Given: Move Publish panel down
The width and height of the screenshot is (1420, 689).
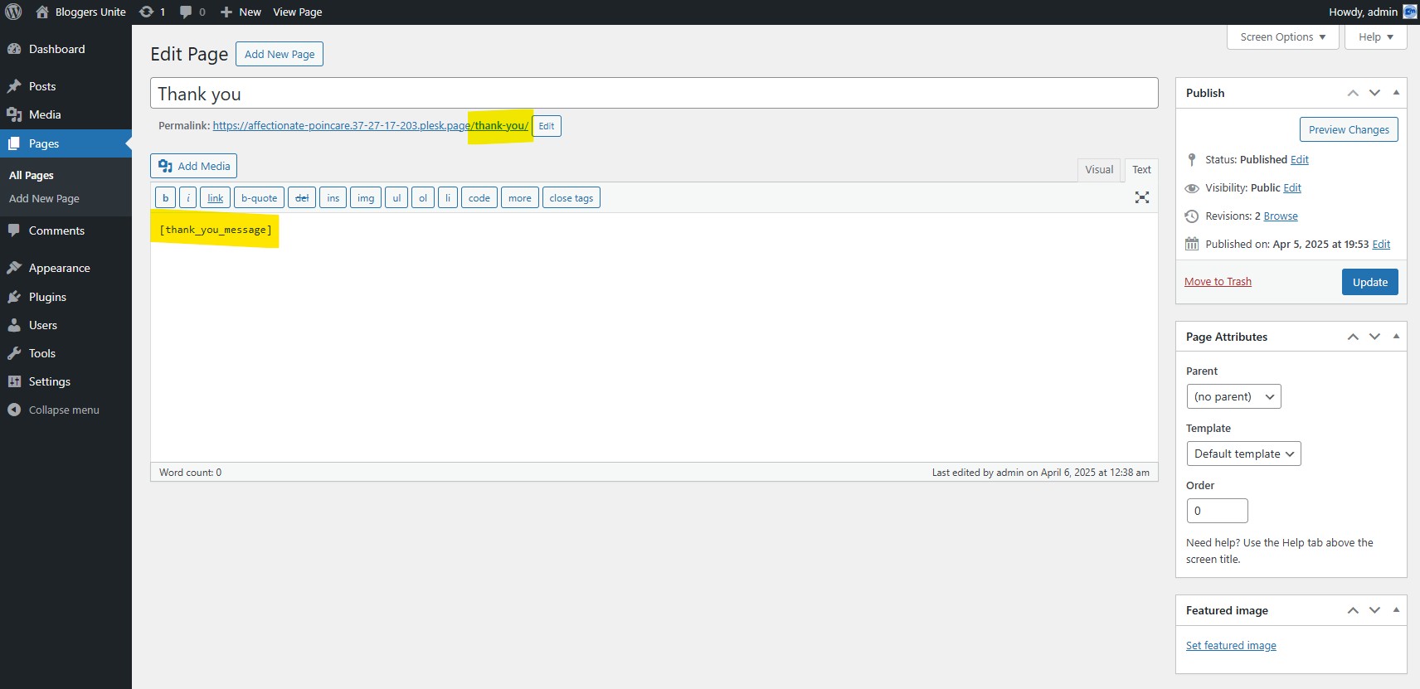Looking at the screenshot, I should tap(1374, 93).
